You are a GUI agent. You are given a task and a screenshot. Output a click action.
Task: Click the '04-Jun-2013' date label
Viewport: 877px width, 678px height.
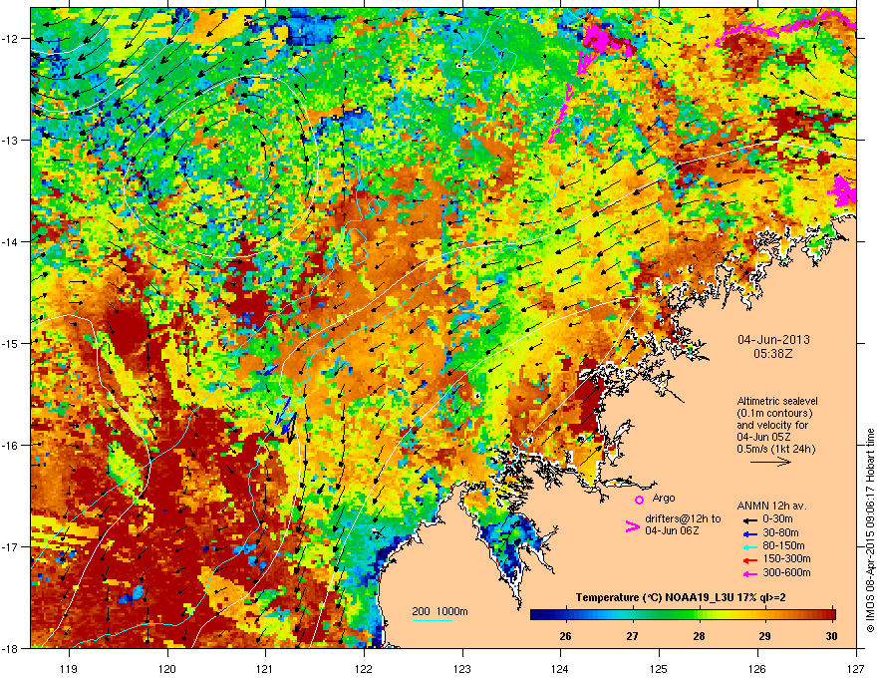click(x=773, y=340)
